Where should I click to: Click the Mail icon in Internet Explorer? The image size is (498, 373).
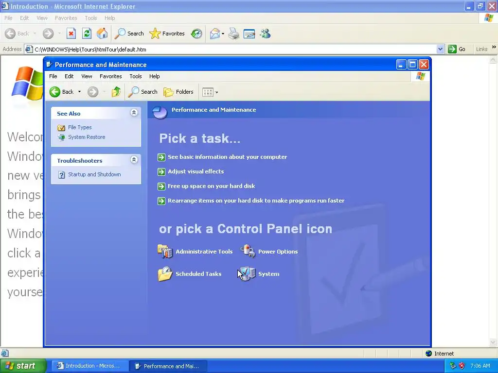(x=215, y=34)
